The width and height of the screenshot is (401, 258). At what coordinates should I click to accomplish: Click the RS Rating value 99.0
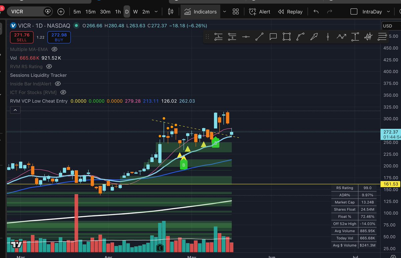pos(367,188)
